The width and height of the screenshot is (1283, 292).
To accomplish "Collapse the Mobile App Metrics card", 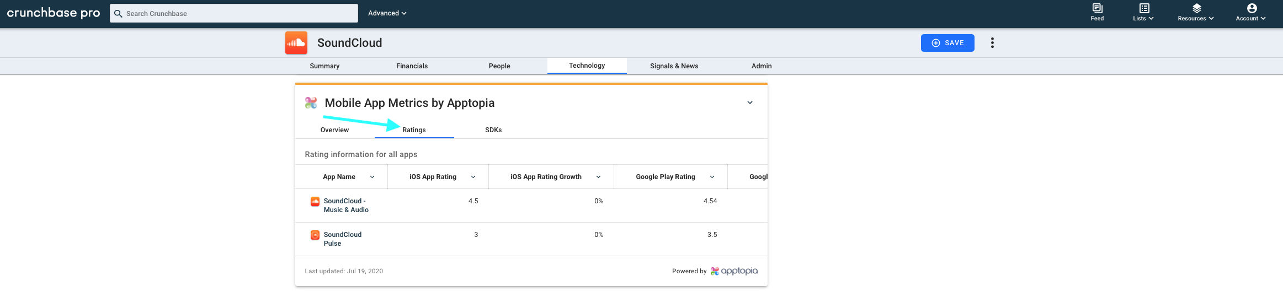I will click(750, 102).
